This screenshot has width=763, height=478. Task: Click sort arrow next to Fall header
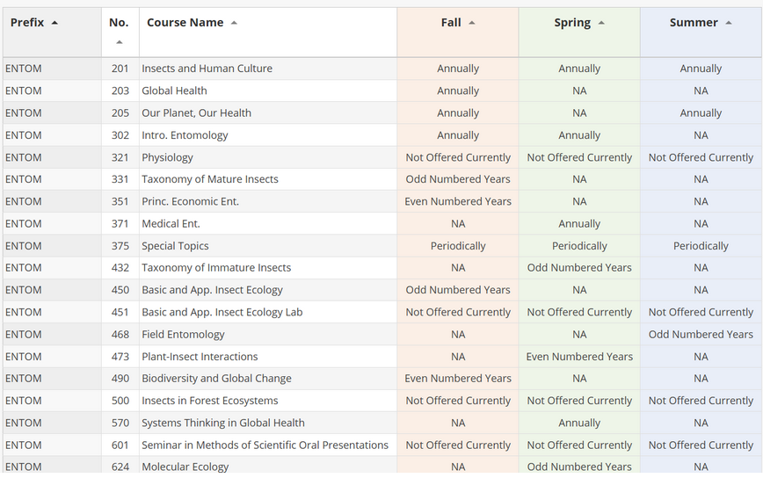tap(472, 23)
